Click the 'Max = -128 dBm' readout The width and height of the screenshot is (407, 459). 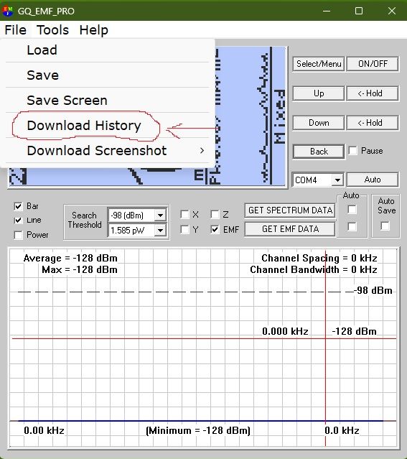pos(80,269)
